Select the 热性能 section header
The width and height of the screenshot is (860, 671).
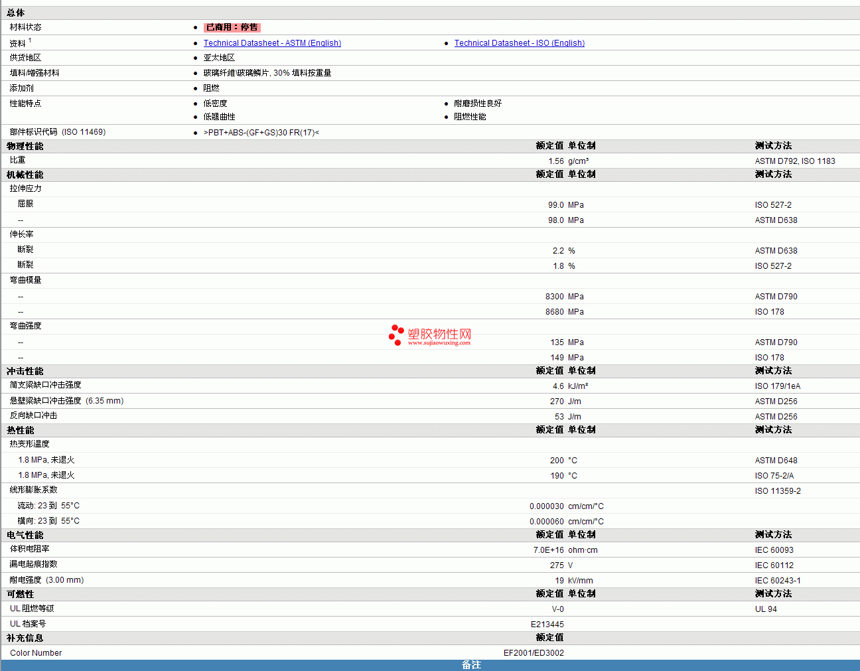click(x=21, y=430)
